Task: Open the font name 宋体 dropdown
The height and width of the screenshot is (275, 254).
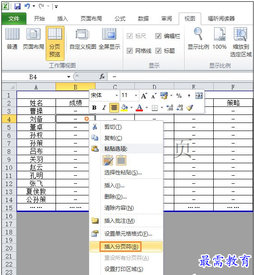Action: (116, 96)
